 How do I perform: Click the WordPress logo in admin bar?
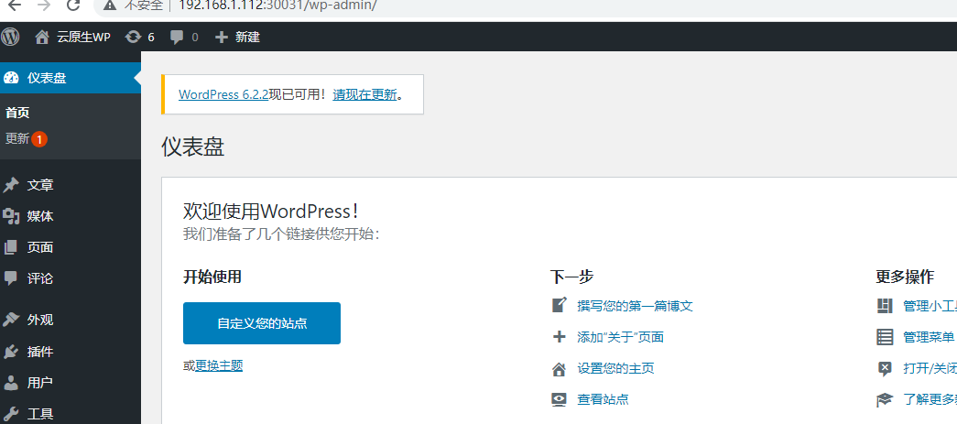pos(10,37)
